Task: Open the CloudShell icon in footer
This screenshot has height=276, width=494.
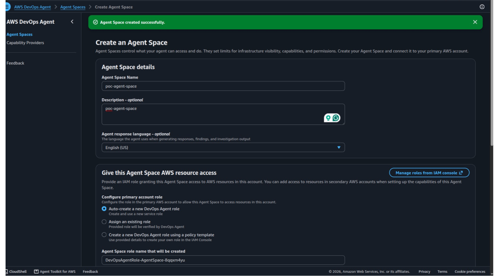Action: point(7,271)
